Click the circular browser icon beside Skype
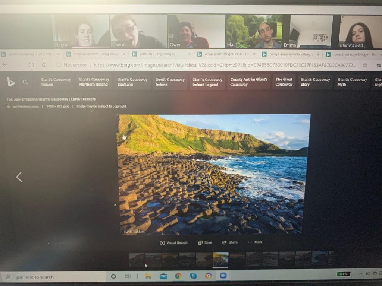This screenshot has width=382, height=286. click(x=208, y=276)
